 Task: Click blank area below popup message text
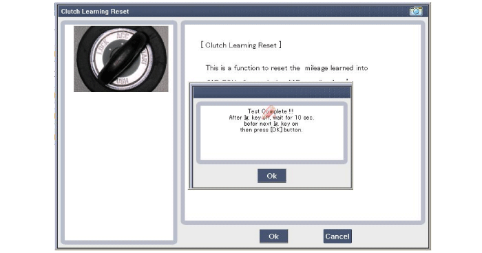(x=272, y=146)
